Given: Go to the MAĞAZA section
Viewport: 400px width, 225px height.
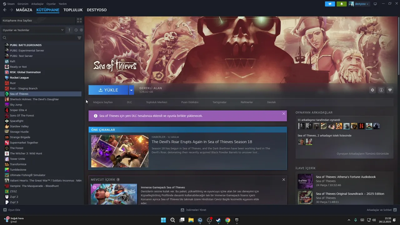Looking at the screenshot, I should pos(24,10).
